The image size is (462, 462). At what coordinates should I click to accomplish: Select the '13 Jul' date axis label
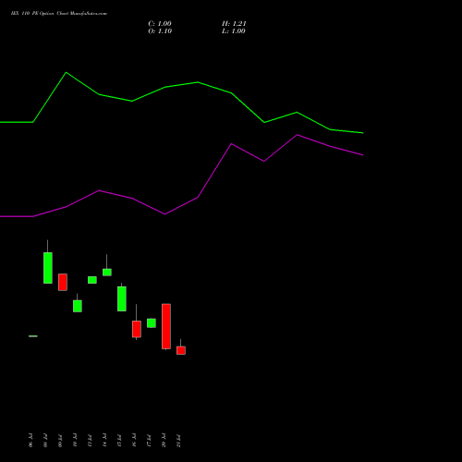pyautogui.click(x=90, y=441)
